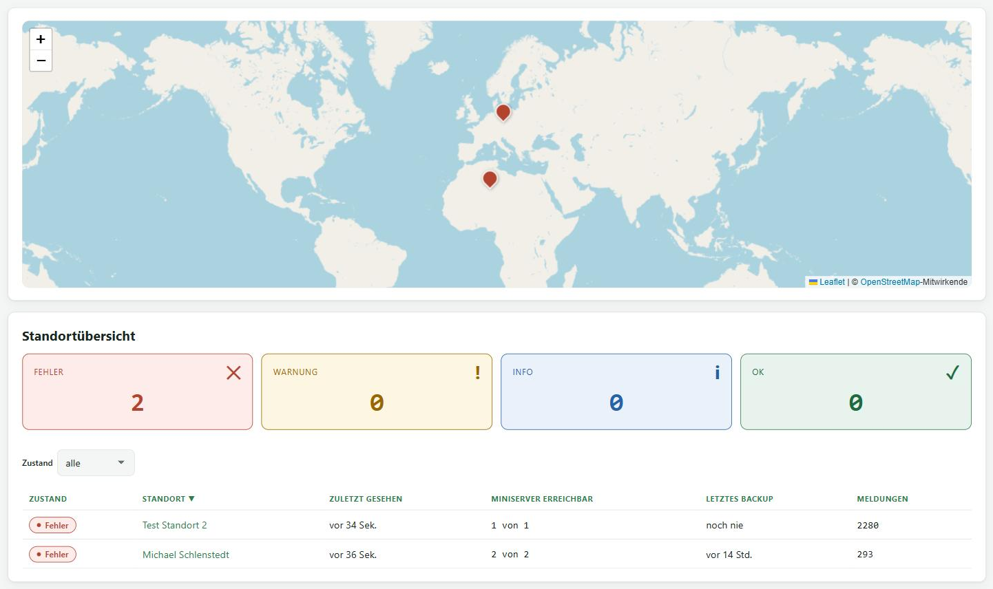
Task: Click the Letztes Backup column header
Action: 740,499
